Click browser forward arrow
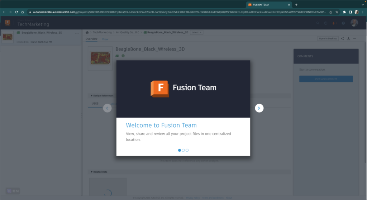 coord(10,12)
